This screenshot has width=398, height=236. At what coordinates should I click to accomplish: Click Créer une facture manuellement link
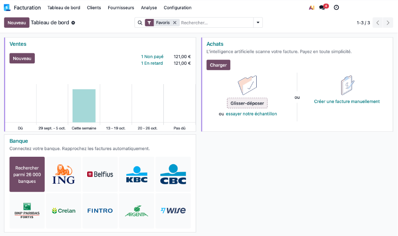pos(346,101)
